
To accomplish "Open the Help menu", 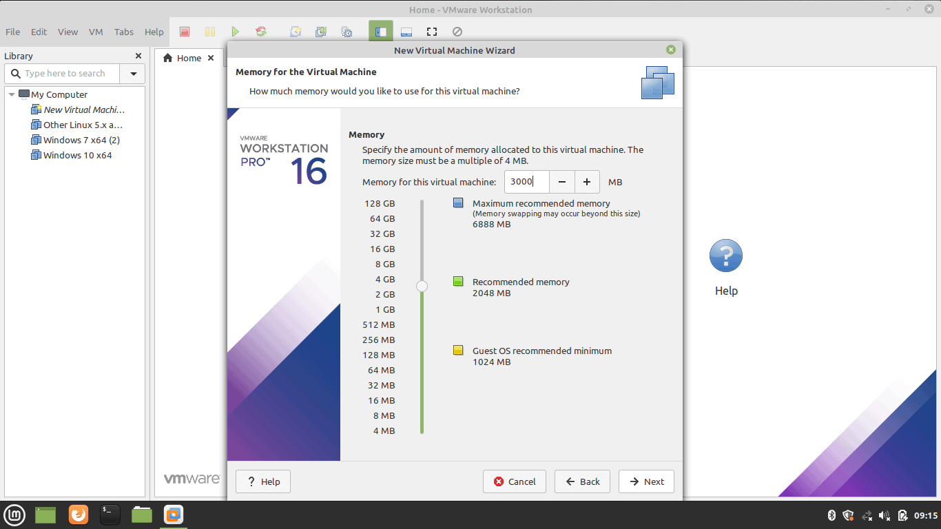I will click(154, 32).
